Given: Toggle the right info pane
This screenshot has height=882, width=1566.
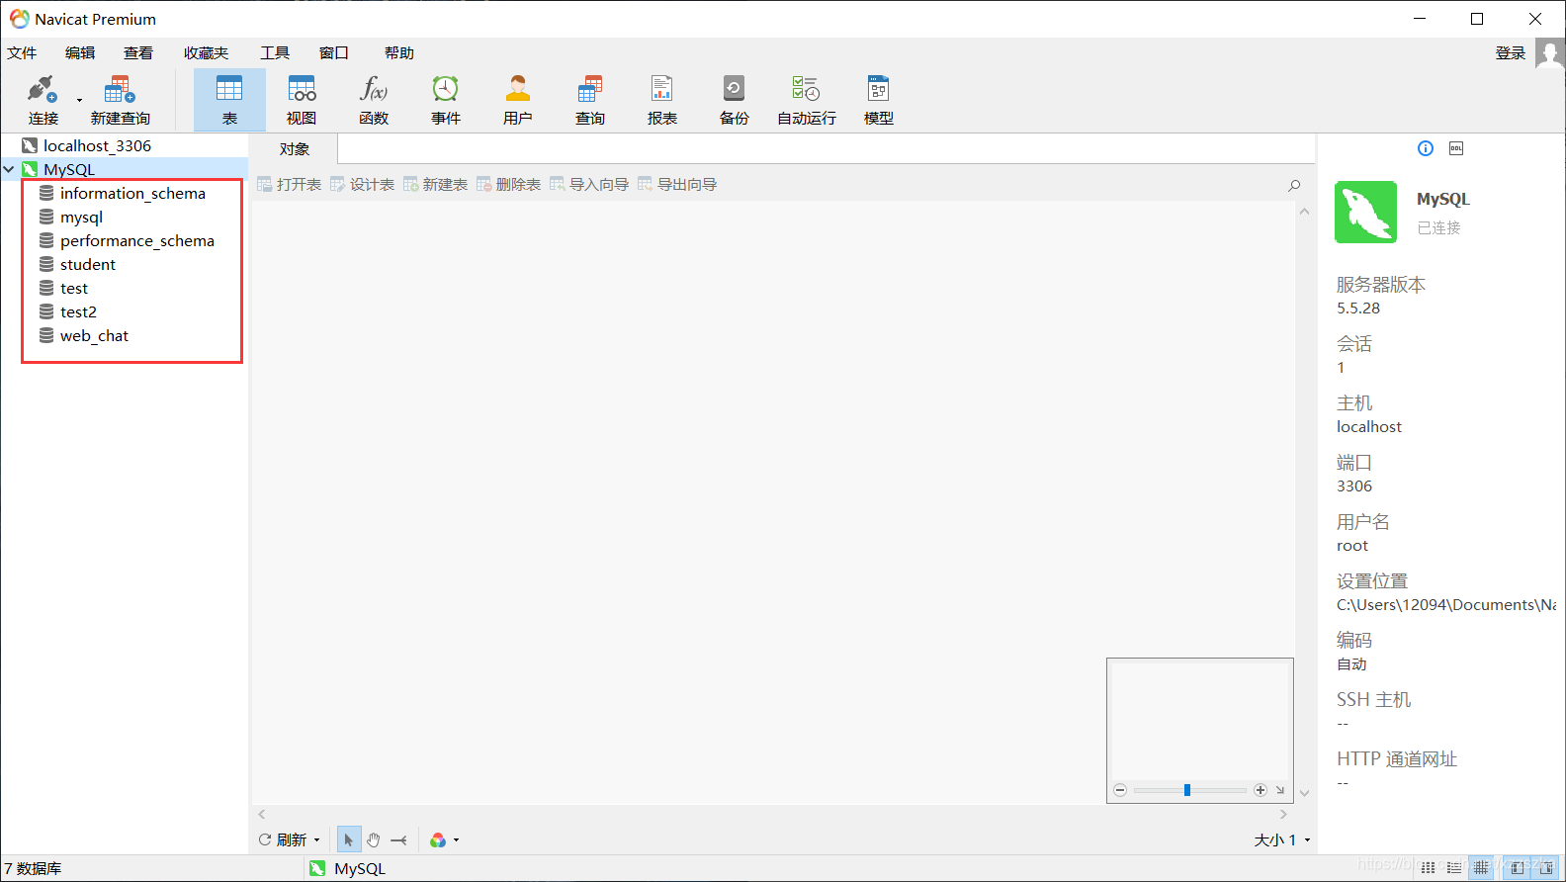Looking at the screenshot, I should coord(1546,867).
